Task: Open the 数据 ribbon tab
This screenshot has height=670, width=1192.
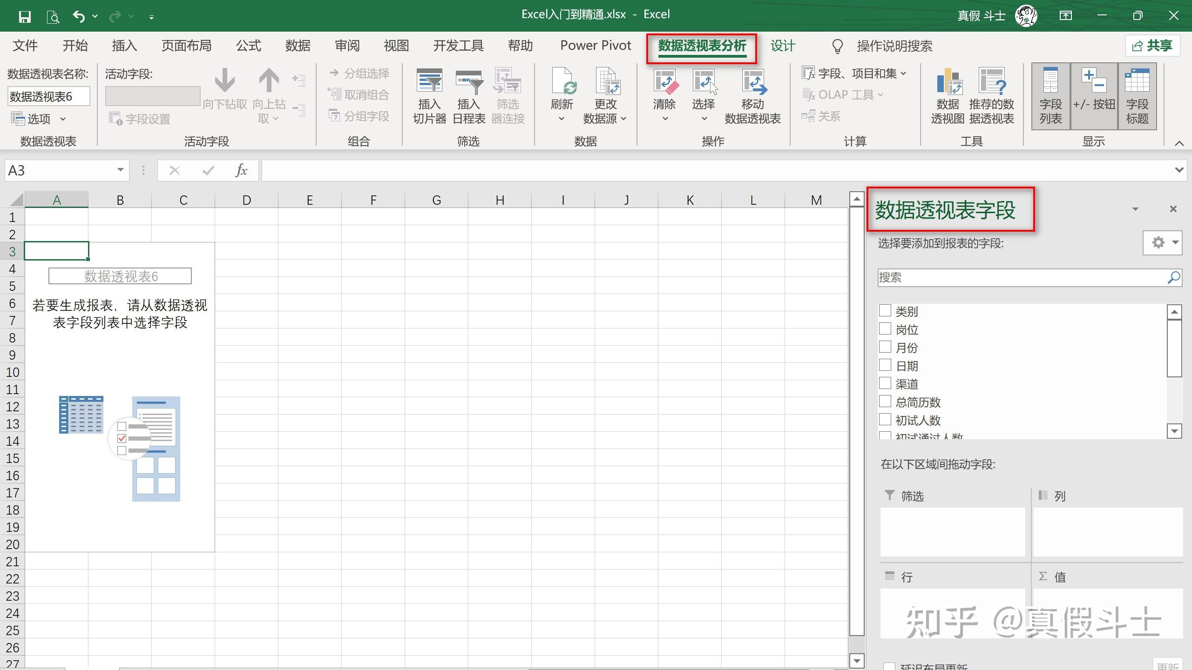Action: click(298, 46)
